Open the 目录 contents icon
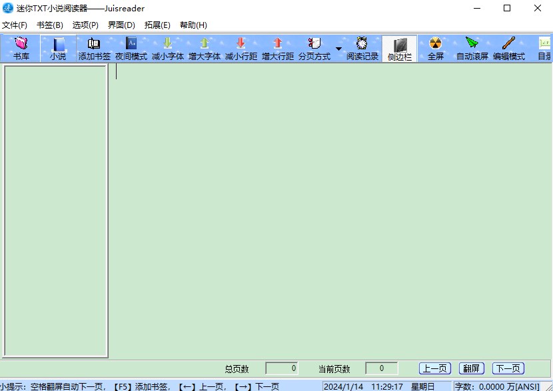 [544, 49]
